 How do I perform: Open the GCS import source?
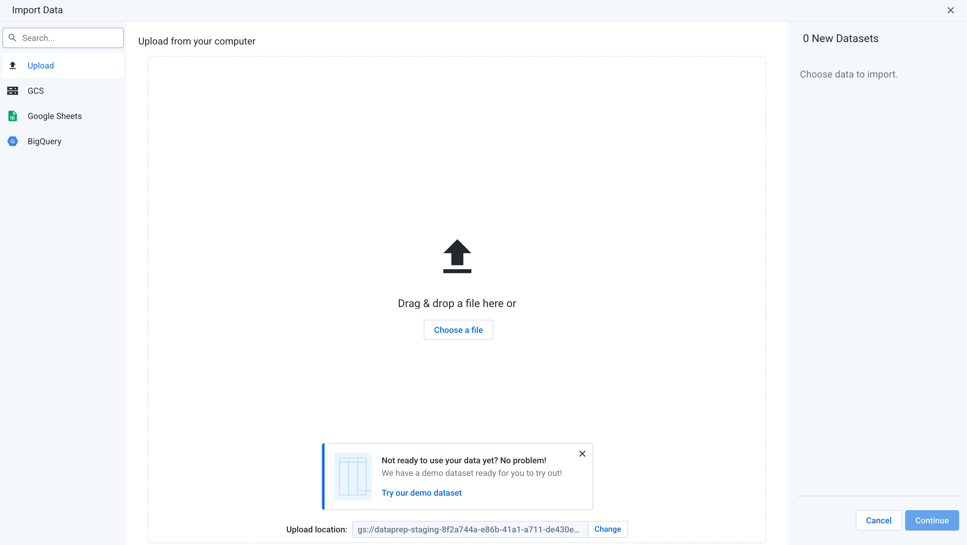(35, 90)
